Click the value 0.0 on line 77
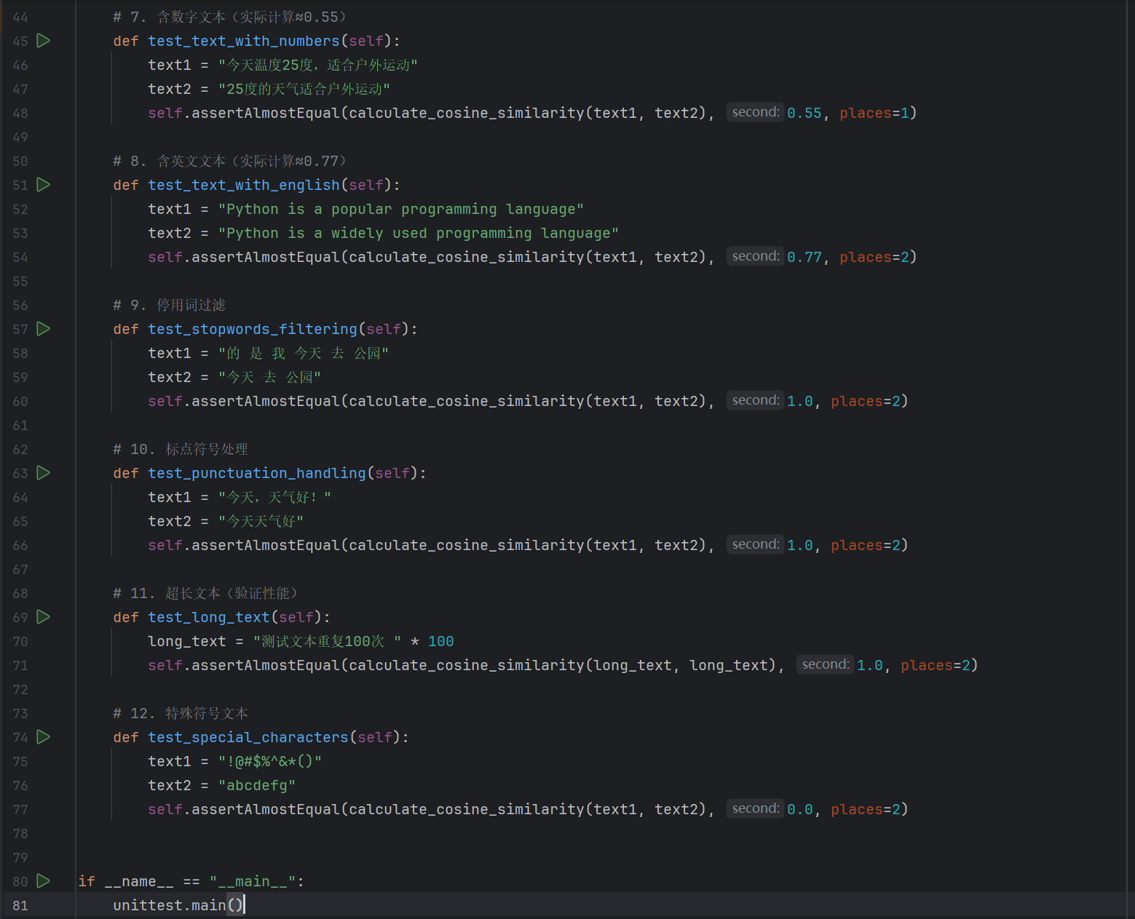Screen dimensions: 1135x919 [x=800, y=810]
